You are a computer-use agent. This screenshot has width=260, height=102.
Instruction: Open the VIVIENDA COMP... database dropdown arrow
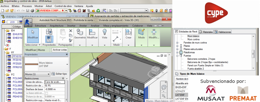point(66,11)
